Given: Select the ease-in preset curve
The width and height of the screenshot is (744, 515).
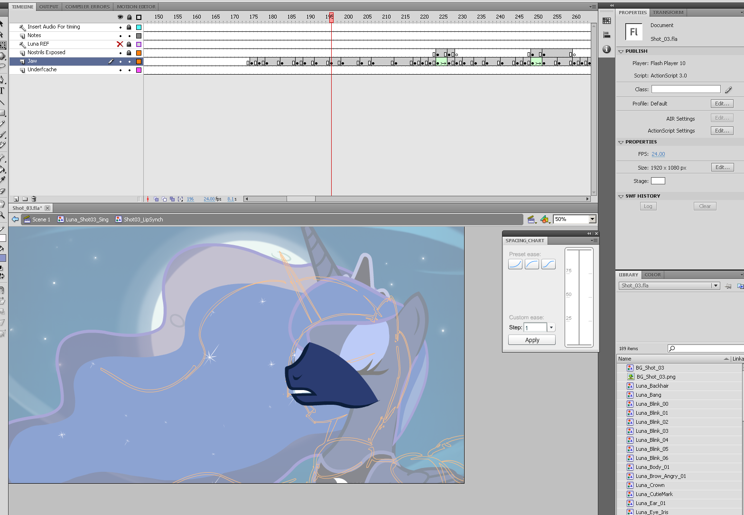Looking at the screenshot, I should [x=515, y=264].
